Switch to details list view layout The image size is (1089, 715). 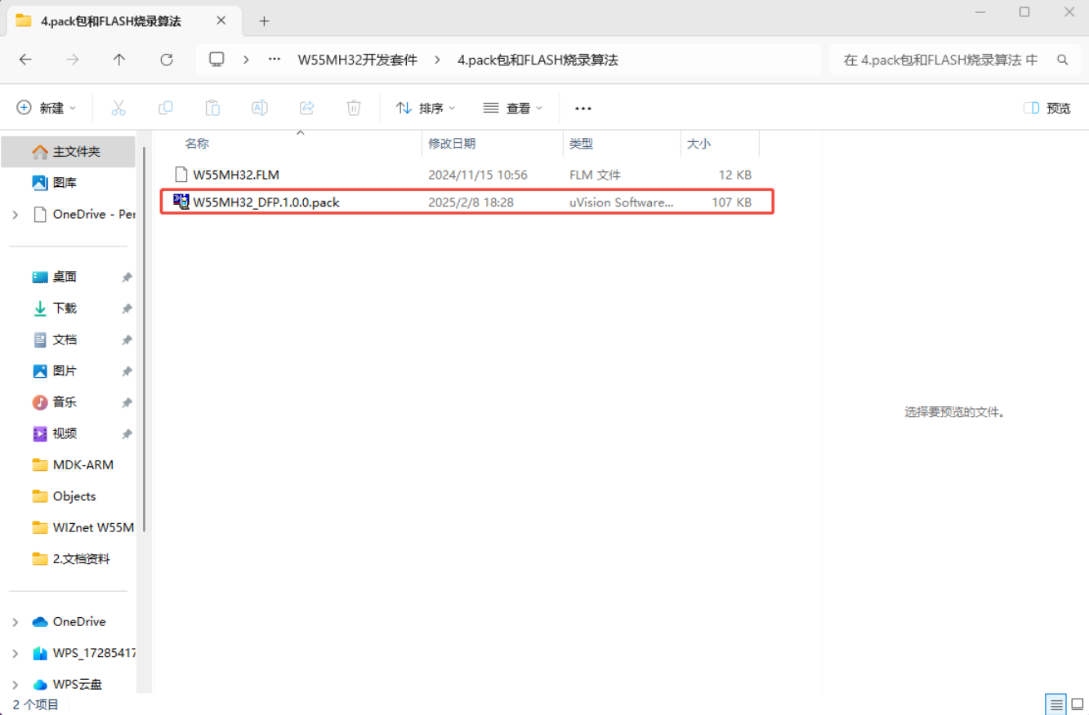(1056, 704)
